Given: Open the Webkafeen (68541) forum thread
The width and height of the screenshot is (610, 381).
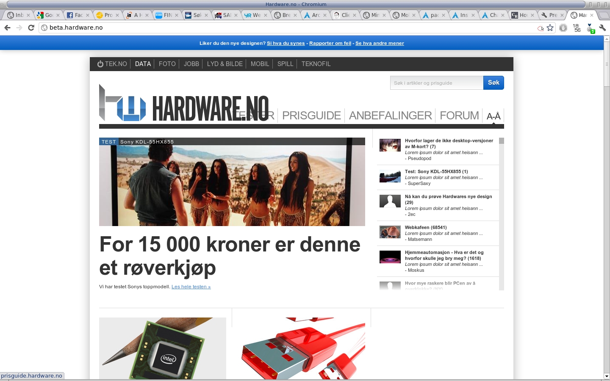Looking at the screenshot, I should [x=426, y=227].
